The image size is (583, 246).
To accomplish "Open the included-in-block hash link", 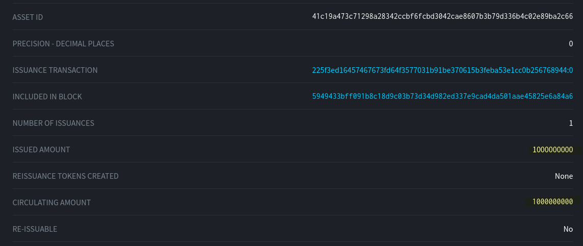I will [442, 97].
